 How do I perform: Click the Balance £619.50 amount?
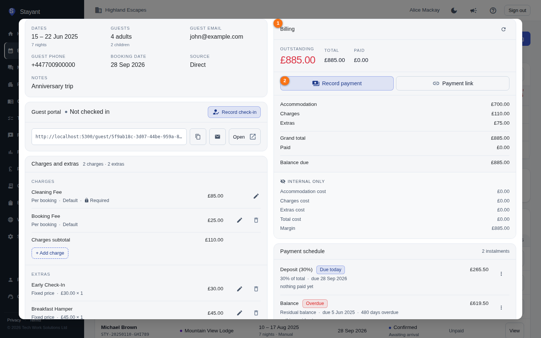point(479,303)
